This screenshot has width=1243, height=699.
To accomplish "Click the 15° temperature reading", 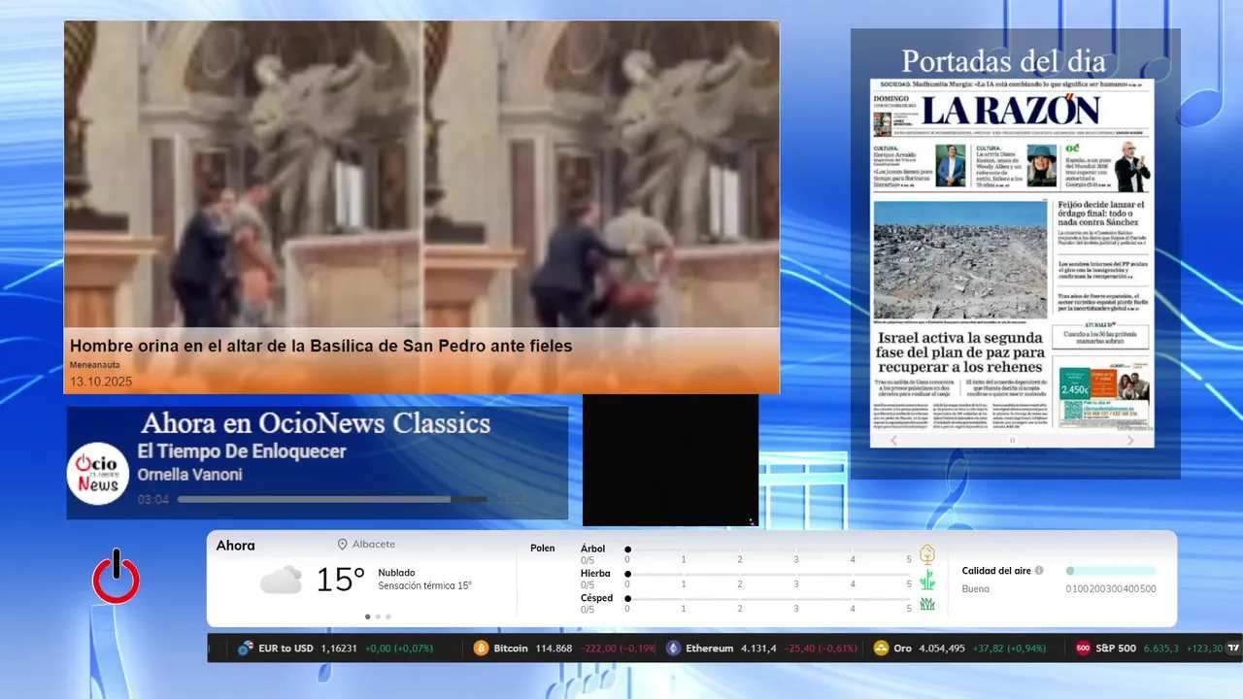I will pyautogui.click(x=340, y=580).
